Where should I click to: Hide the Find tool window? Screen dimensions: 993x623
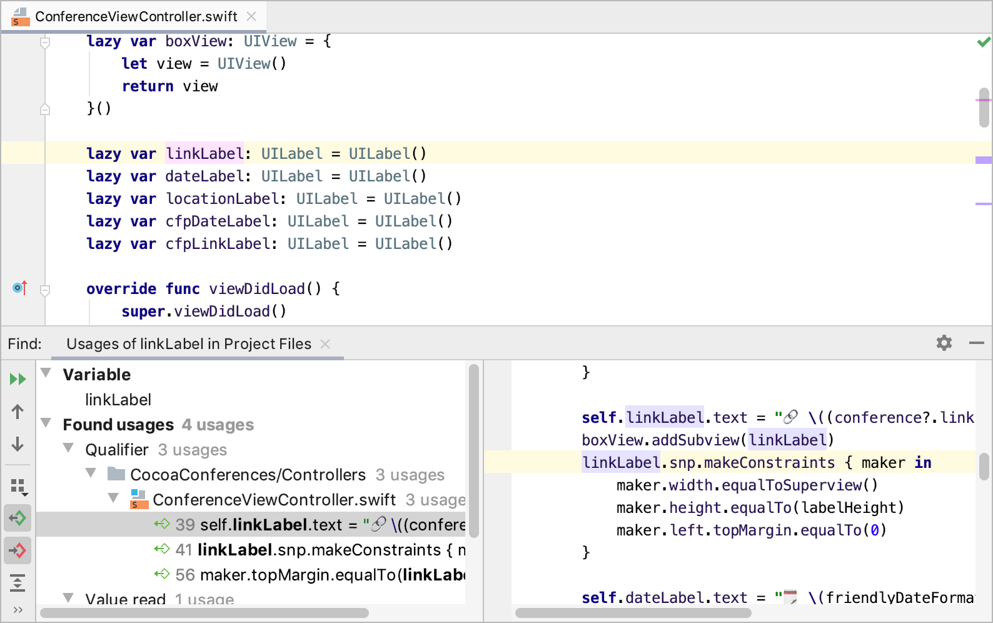pos(977,343)
